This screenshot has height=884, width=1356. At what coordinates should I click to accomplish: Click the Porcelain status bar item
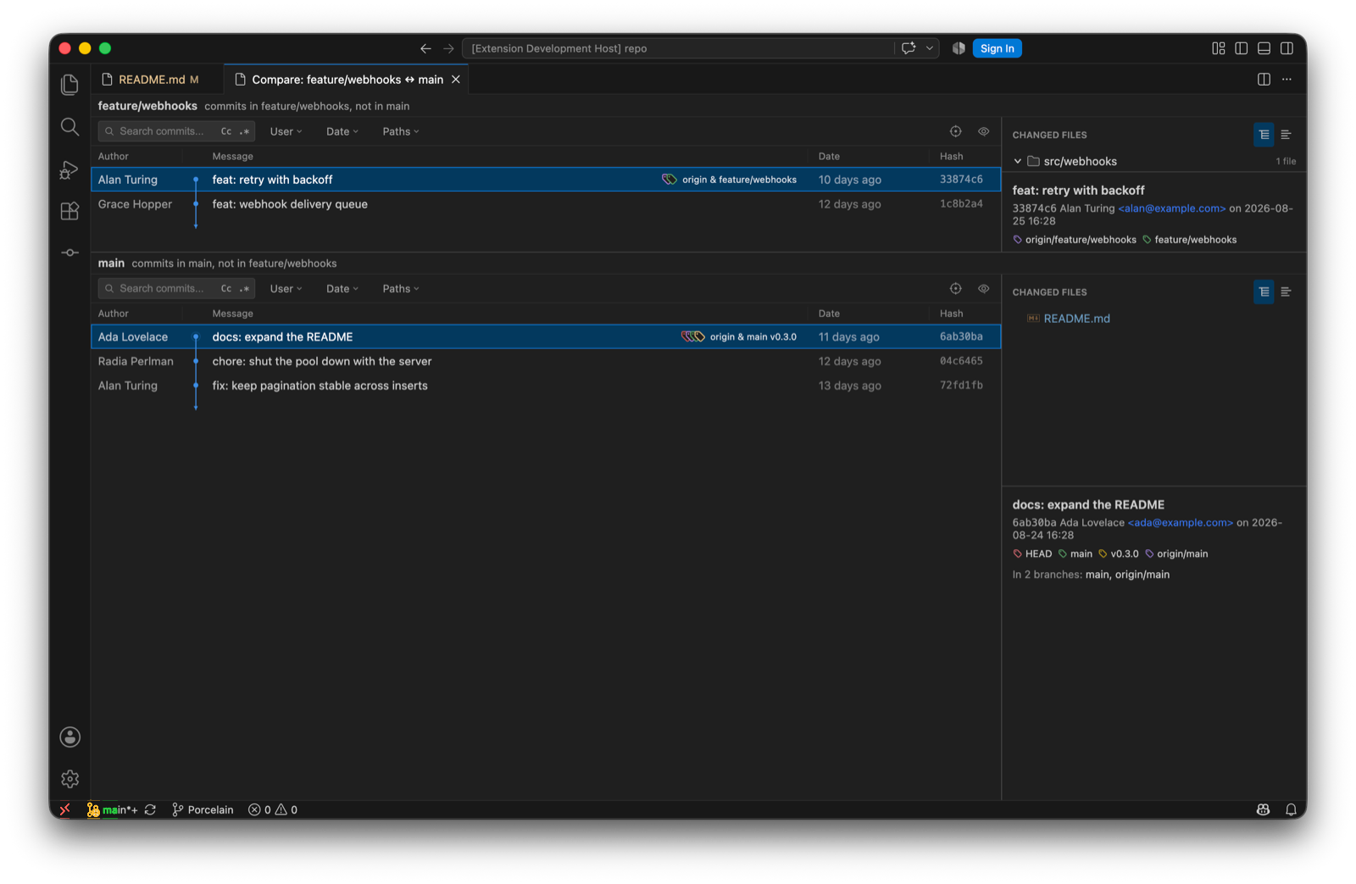click(203, 809)
